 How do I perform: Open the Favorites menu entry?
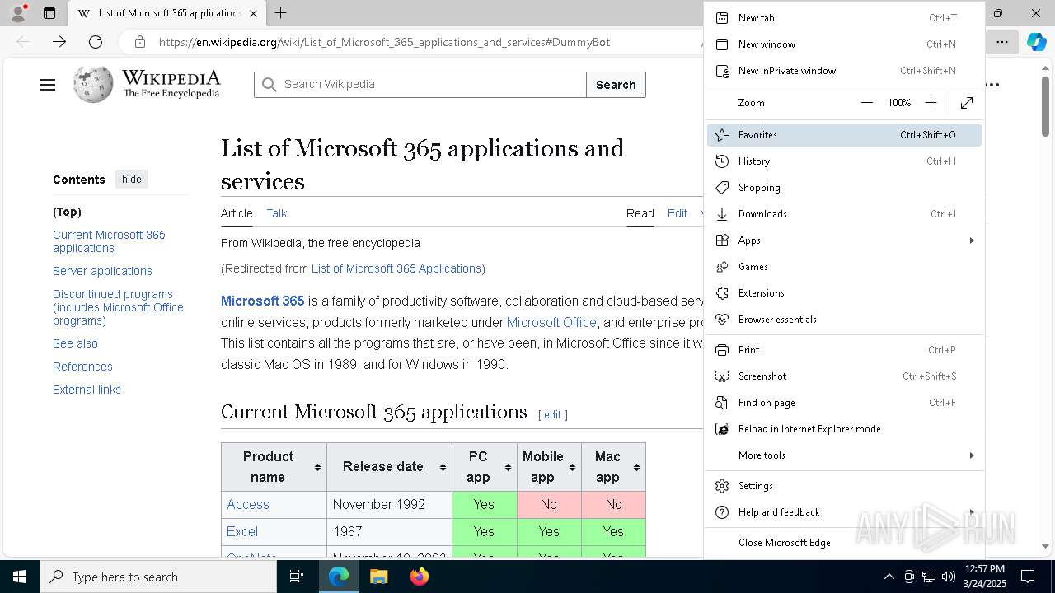tap(844, 135)
